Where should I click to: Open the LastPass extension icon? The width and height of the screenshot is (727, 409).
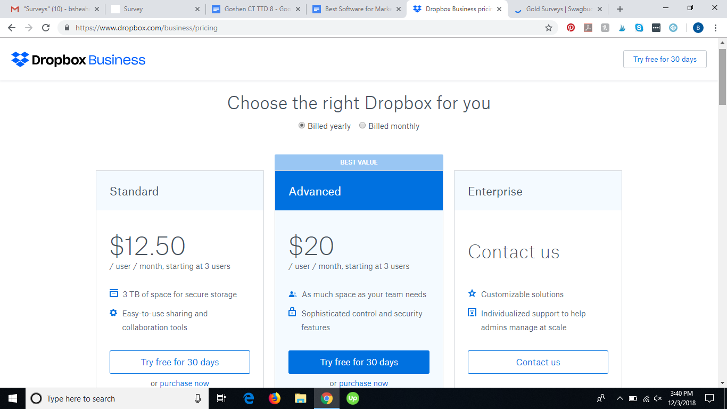[656, 28]
